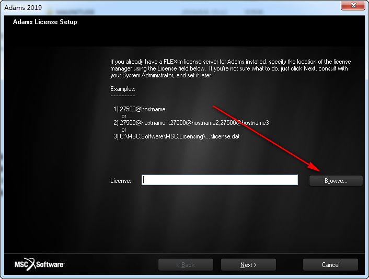Cancel the Adams installation
Screen dimensions: 369x279
[330, 265]
